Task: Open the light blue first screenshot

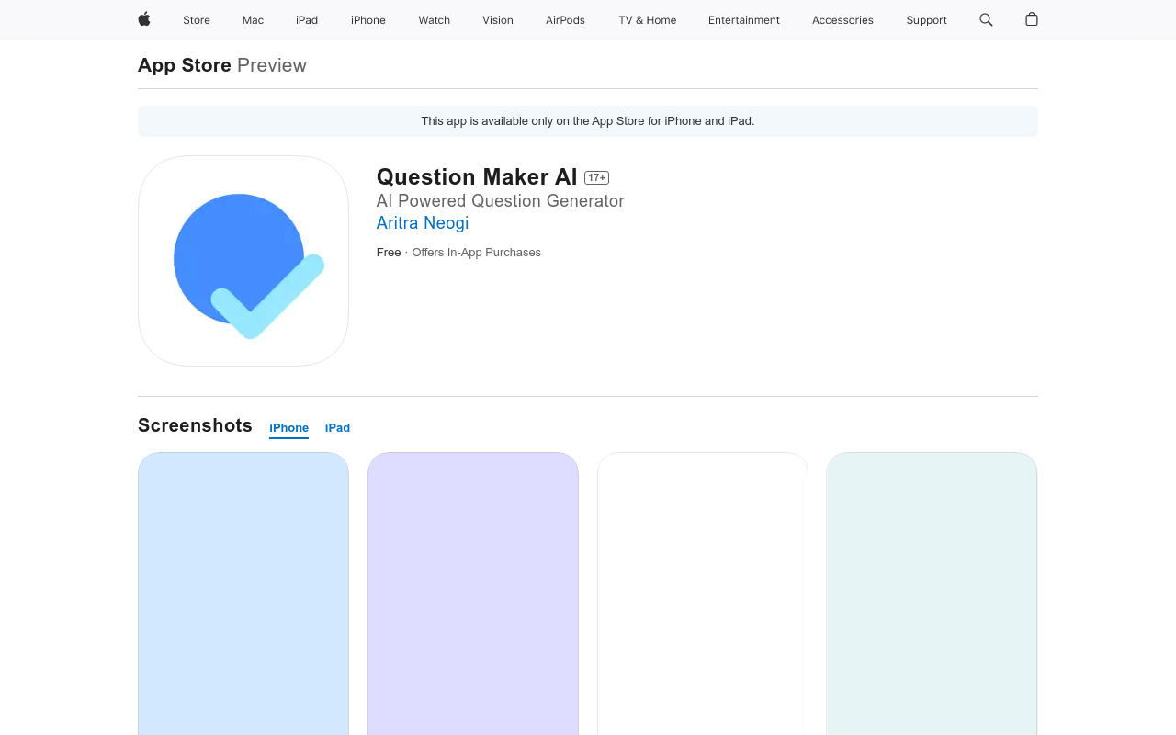Action: 243,594
